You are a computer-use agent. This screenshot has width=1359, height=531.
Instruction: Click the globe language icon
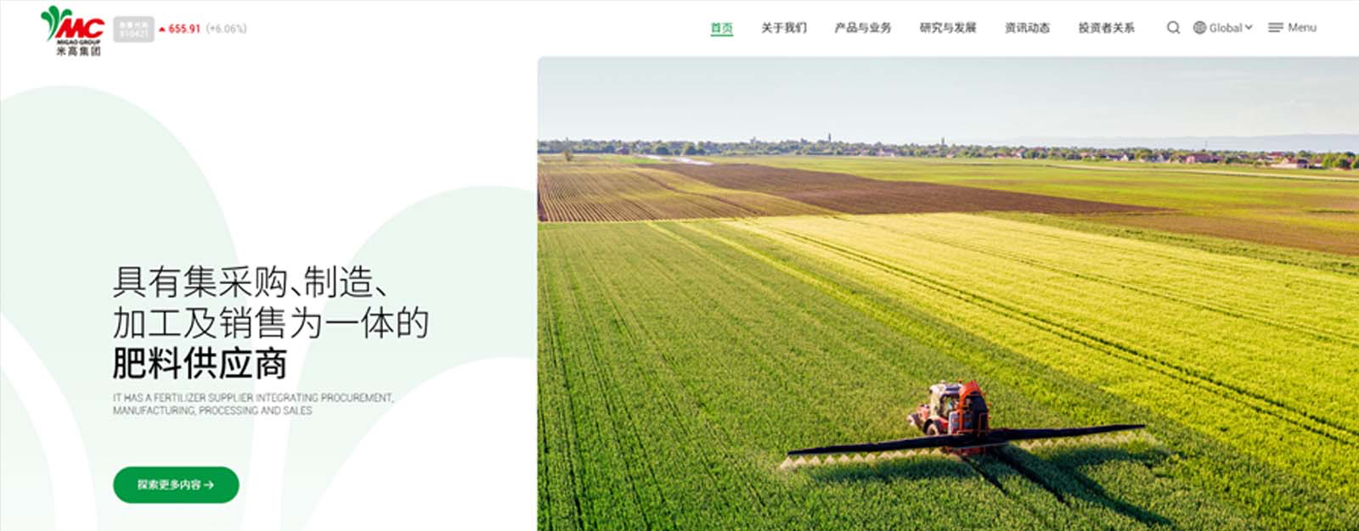pyautogui.click(x=1199, y=28)
